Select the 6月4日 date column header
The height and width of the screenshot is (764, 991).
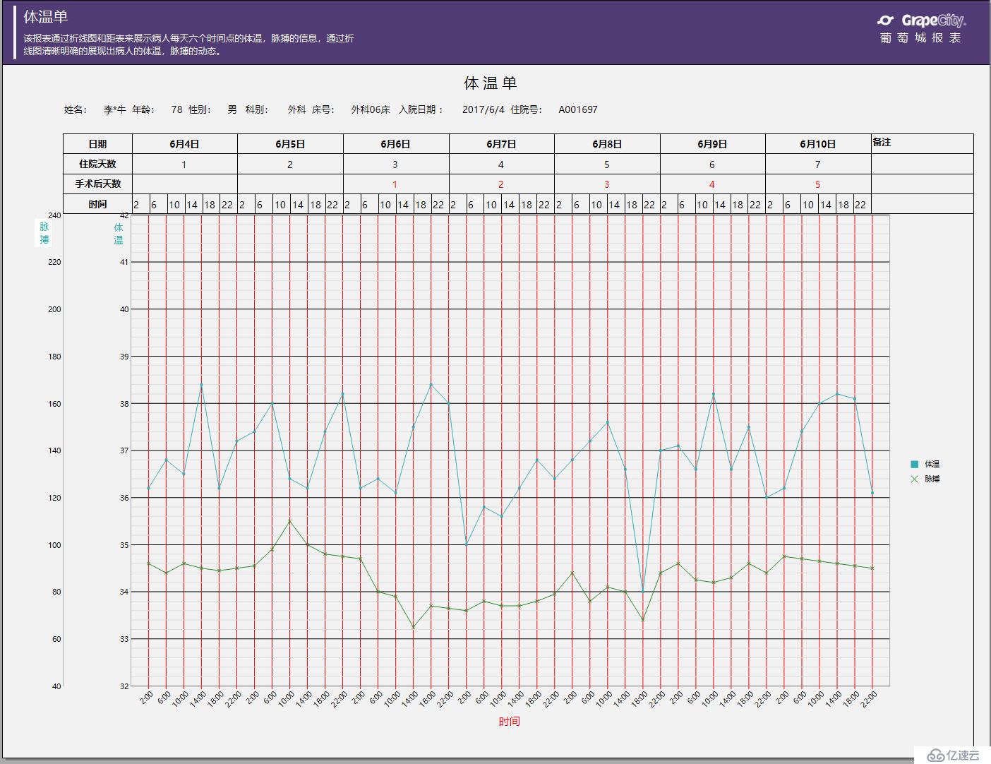pos(185,144)
